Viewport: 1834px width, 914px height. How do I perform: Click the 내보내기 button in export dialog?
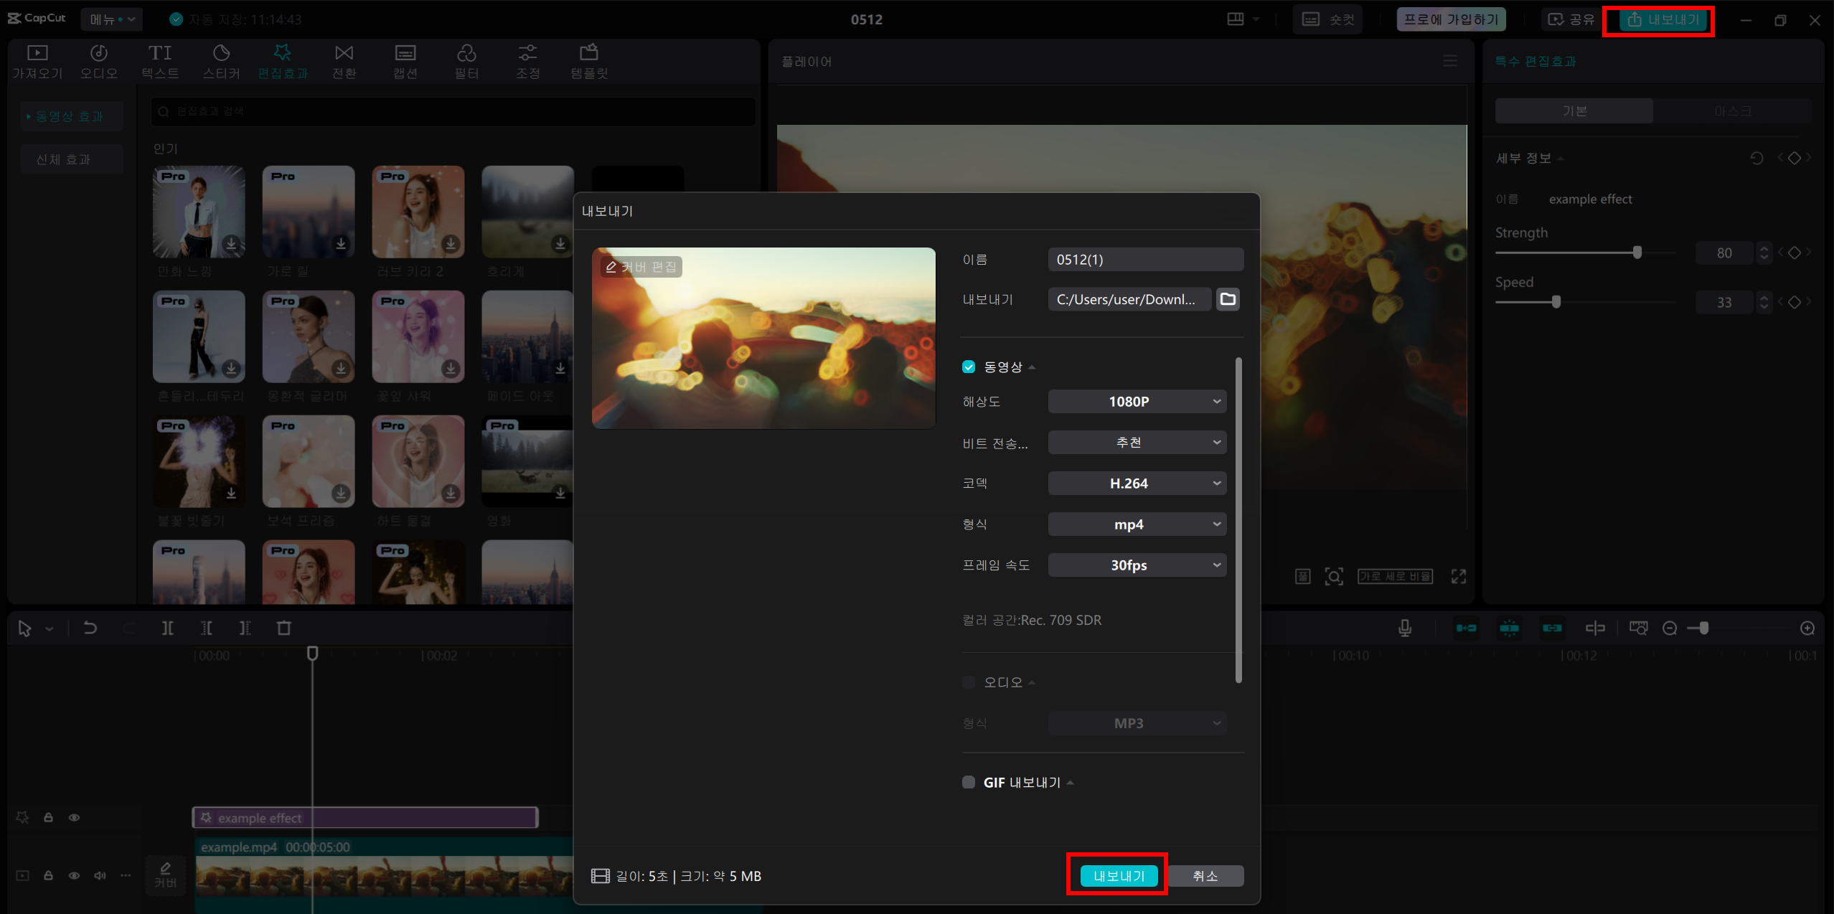pyautogui.click(x=1119, y=876)
